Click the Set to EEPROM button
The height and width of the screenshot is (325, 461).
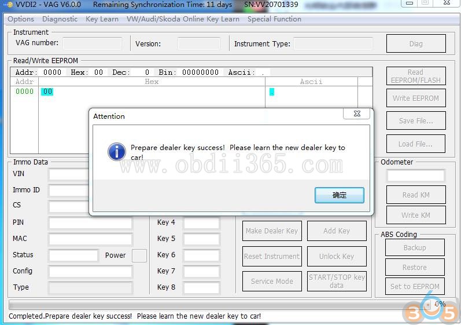(x=415, y=286)
